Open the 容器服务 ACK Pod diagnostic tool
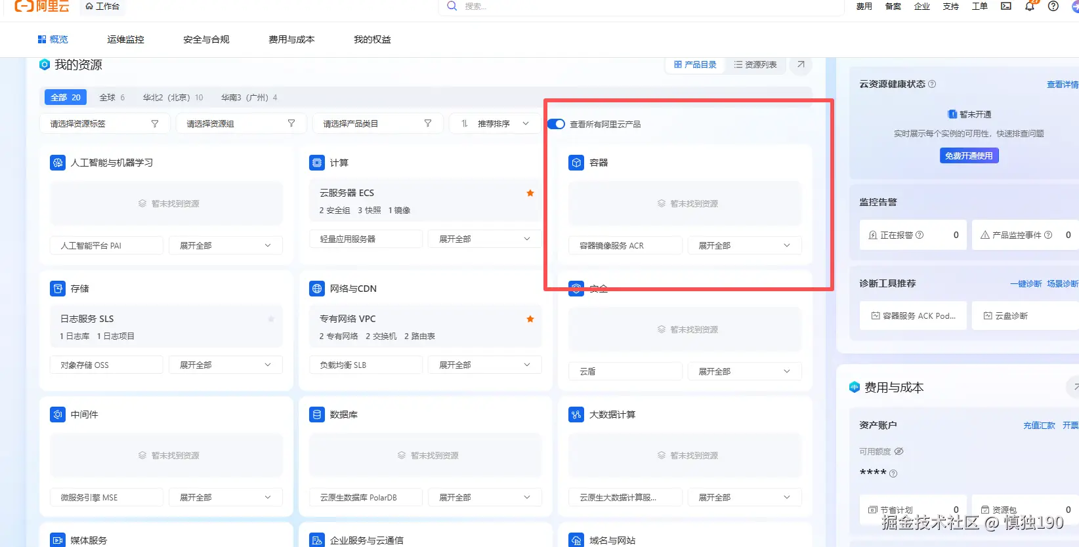Screen dimensions: 1079x547 coord(913,315)
